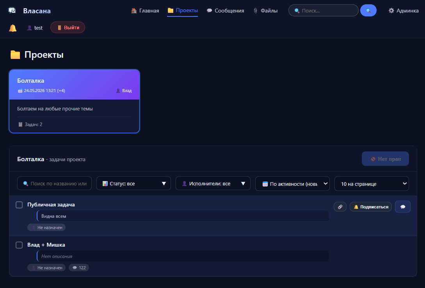Open the По активности sort dropdown
This screenshot has width=425, height=288.
point(292,184)
